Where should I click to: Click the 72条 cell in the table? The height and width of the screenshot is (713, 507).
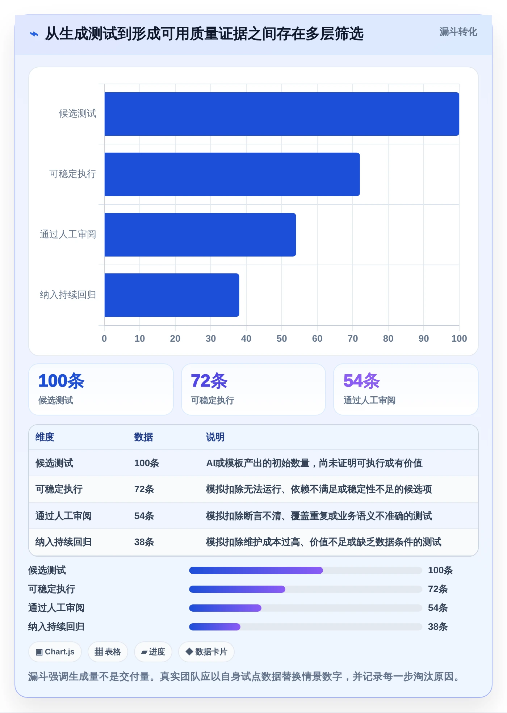144,489
